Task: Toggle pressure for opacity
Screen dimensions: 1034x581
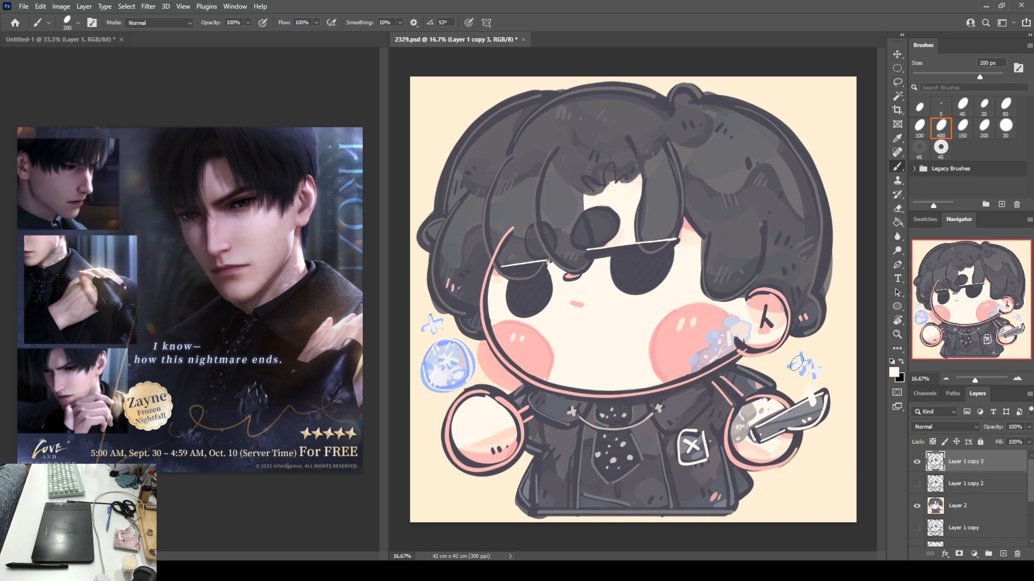Action: pyautogui.click(x=263, y=23)
